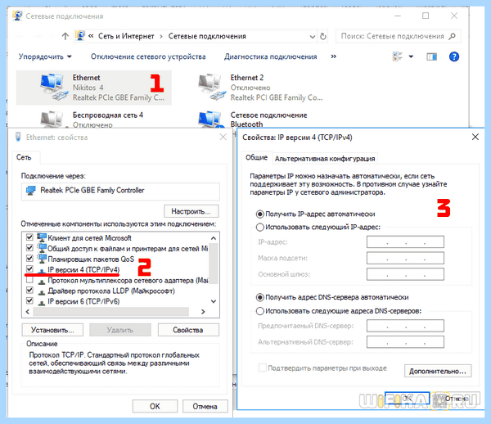This screenshot has height=424, width=491.
Task: Check Подтвердить параметры при выходе
Action: pos(263,368)
